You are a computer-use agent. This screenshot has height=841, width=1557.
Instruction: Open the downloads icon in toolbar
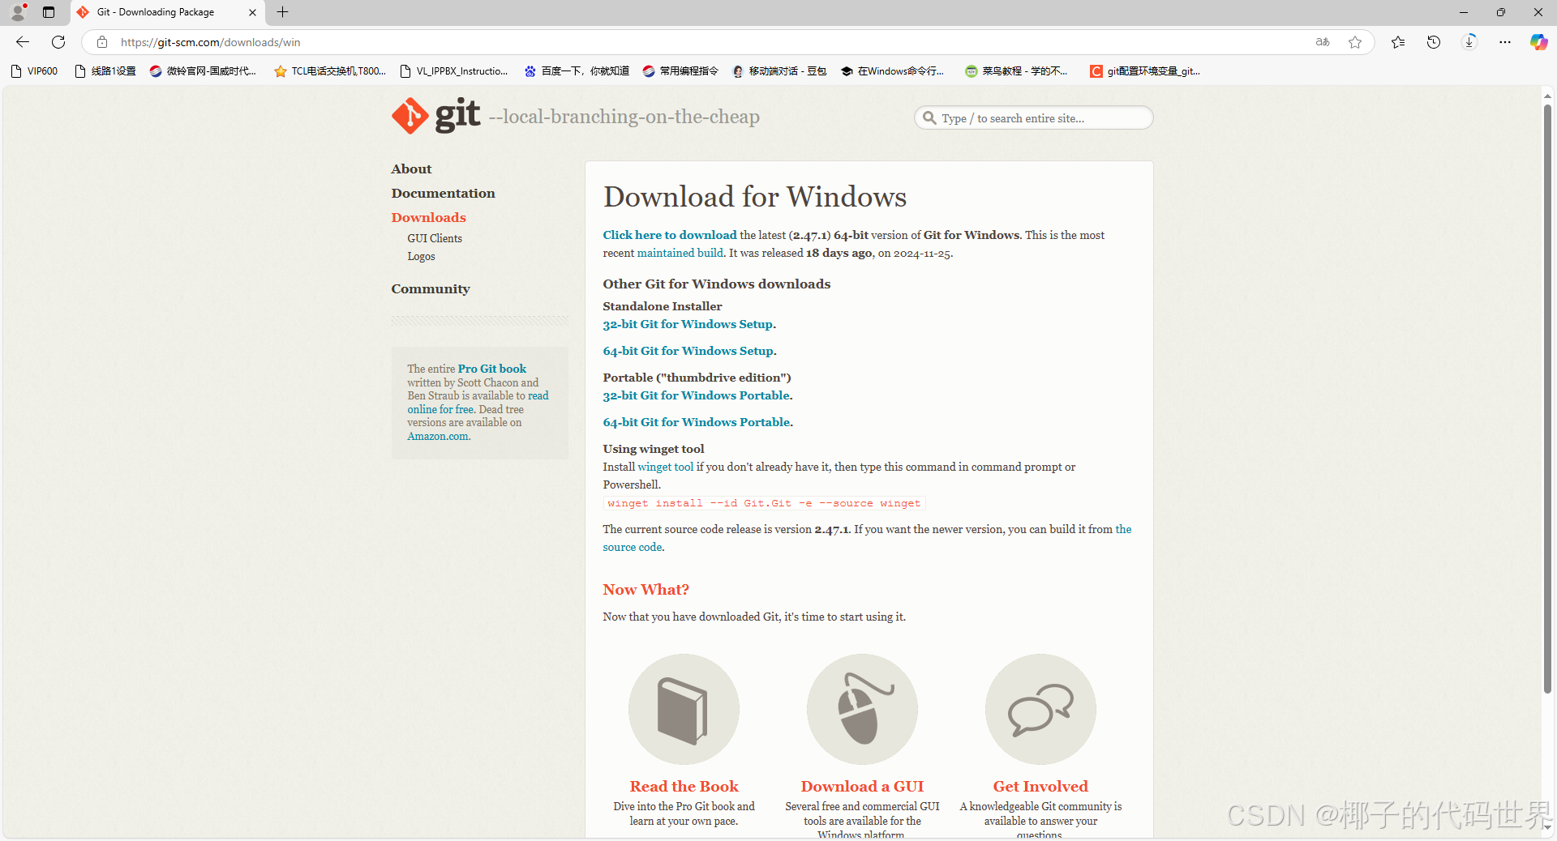coord(1469,42)
